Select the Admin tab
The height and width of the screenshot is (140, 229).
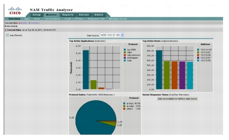(99, 15)
